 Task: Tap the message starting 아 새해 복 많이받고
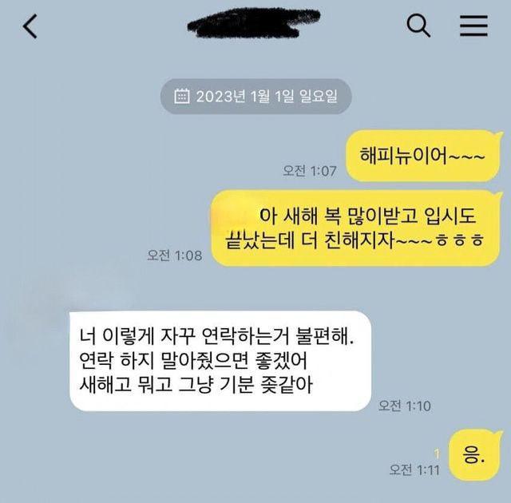tap(355, 228)
